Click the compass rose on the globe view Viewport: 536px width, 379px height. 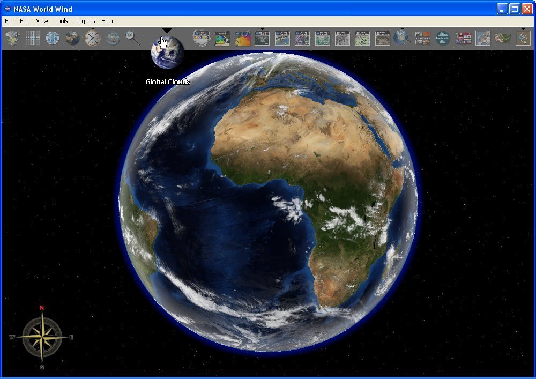42,337
